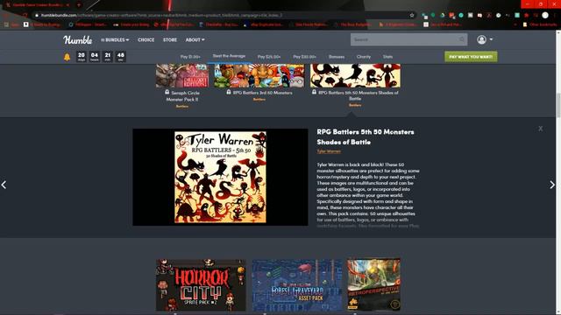This screenshot has width=561, height=315.
Task: Expand the account menu arrow
Action: 491,39
